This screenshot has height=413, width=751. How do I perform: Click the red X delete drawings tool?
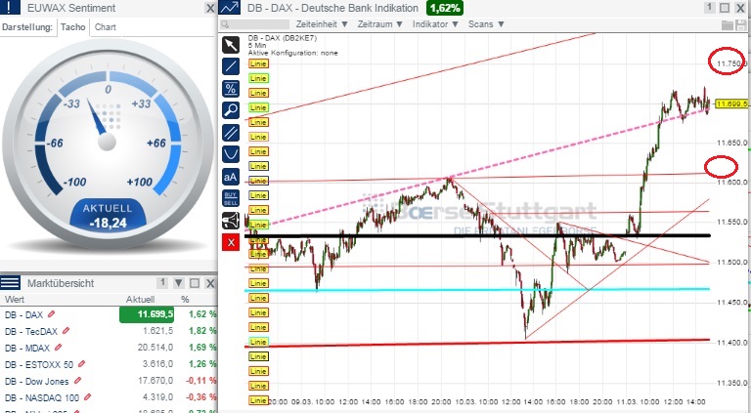[231, 242]
